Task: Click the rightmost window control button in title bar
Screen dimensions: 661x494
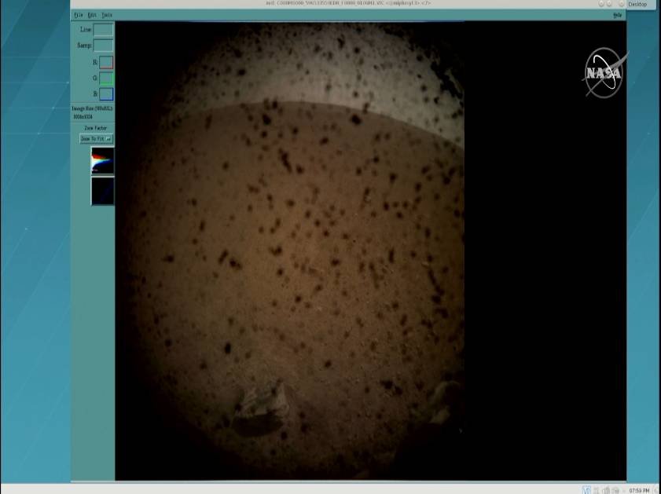Action: pos(621,4)
